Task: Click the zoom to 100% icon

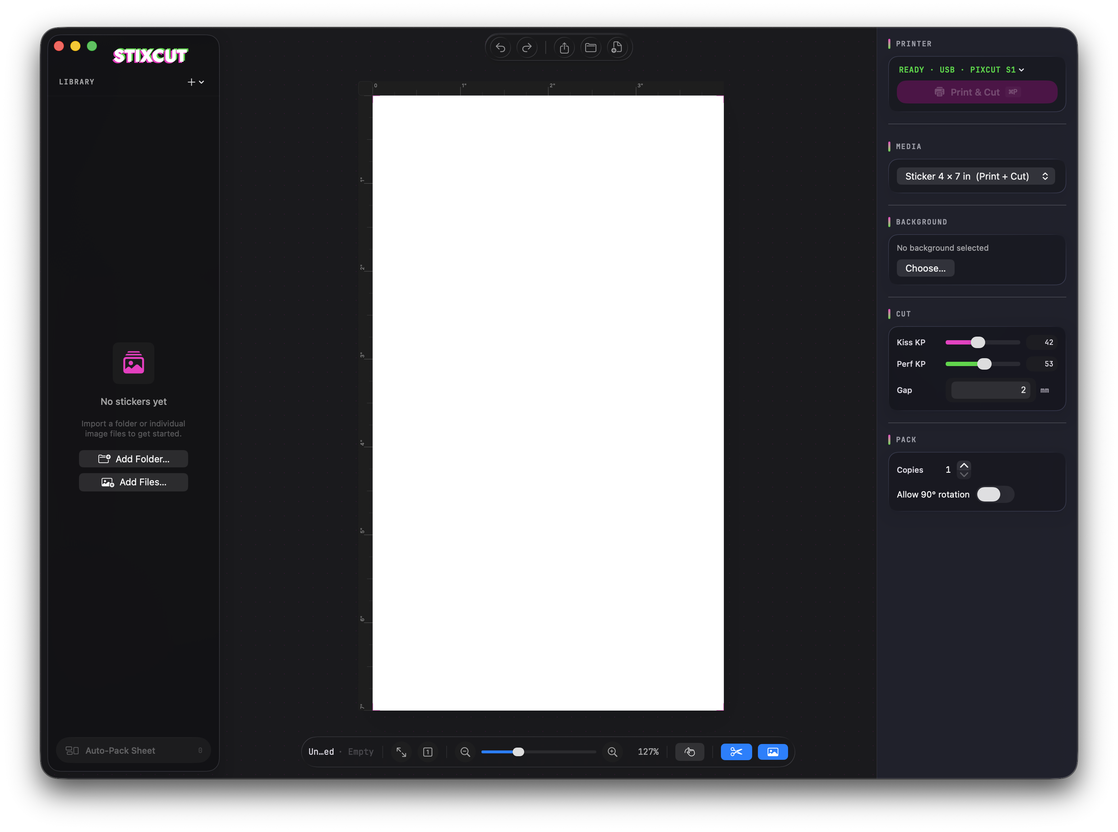Action: point(428,752)
